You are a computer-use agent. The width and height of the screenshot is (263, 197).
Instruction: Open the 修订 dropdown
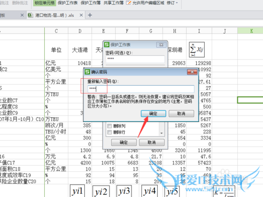pyautogui.click(x=172, y=3)
